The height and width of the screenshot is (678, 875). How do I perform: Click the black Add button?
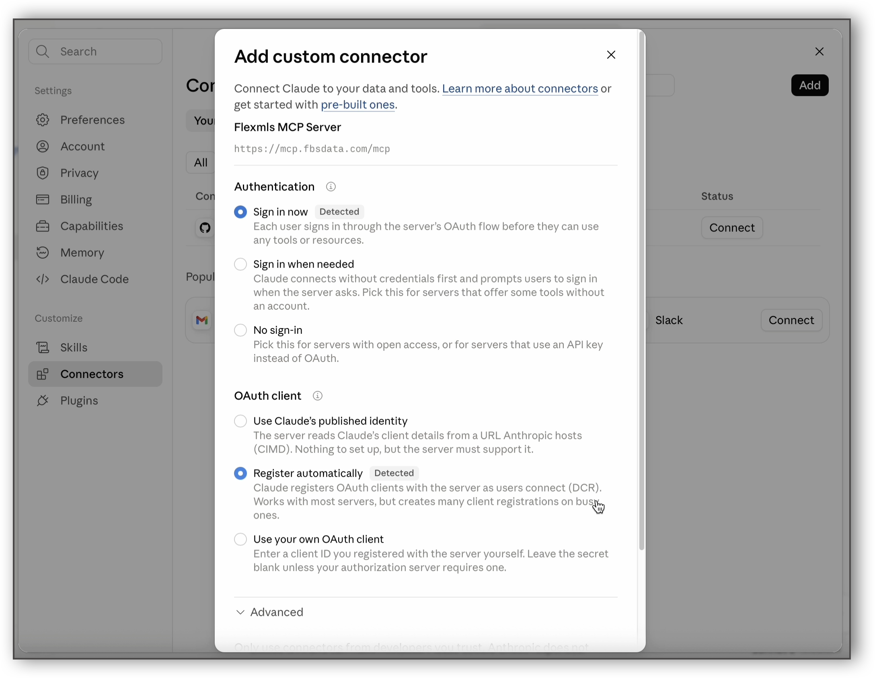[810, 85]
